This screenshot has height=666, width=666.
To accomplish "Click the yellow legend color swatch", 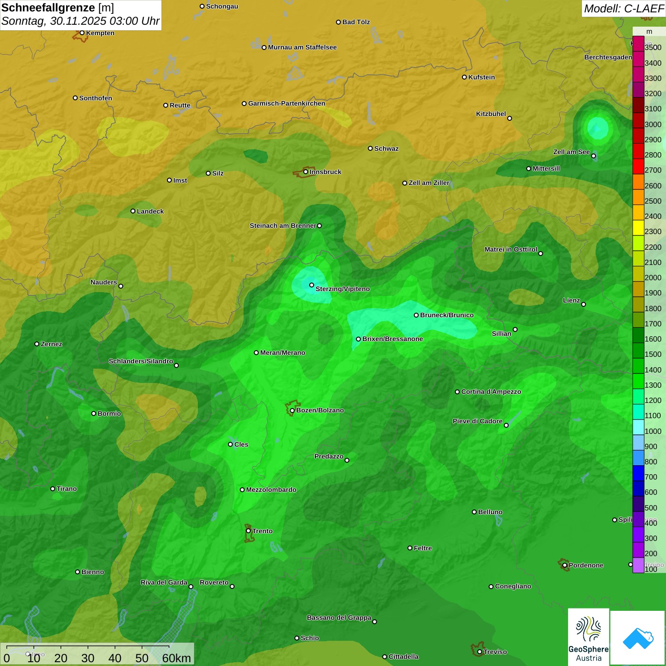I will tap(638, 228).
